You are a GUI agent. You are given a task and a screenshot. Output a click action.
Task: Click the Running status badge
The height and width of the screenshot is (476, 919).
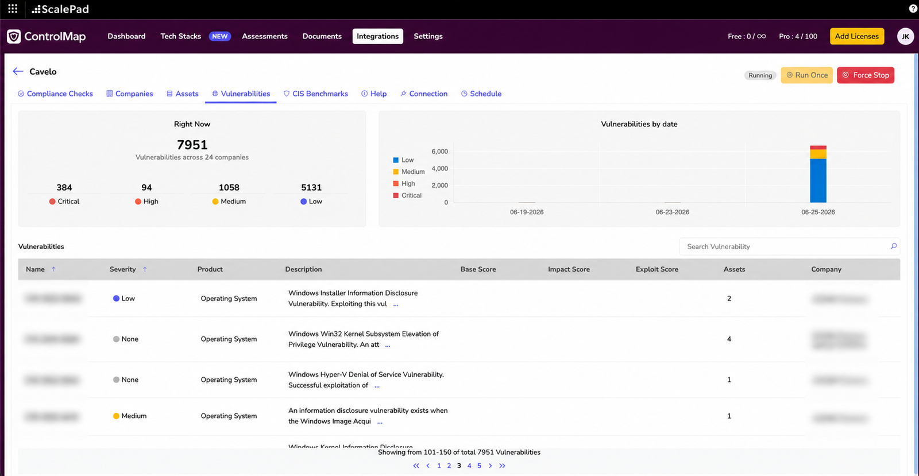tap(760, 75)
